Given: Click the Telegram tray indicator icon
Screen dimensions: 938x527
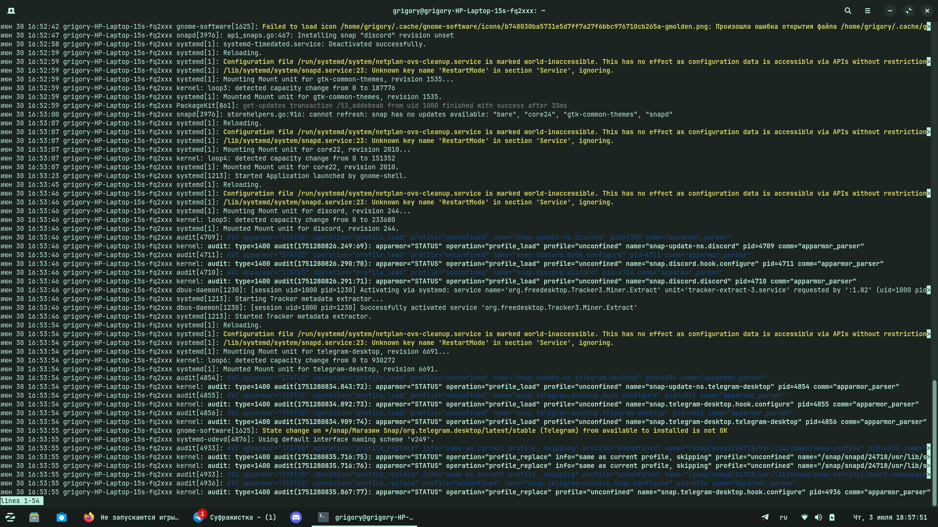Looking at the screenshot, I should click(765, 517).
